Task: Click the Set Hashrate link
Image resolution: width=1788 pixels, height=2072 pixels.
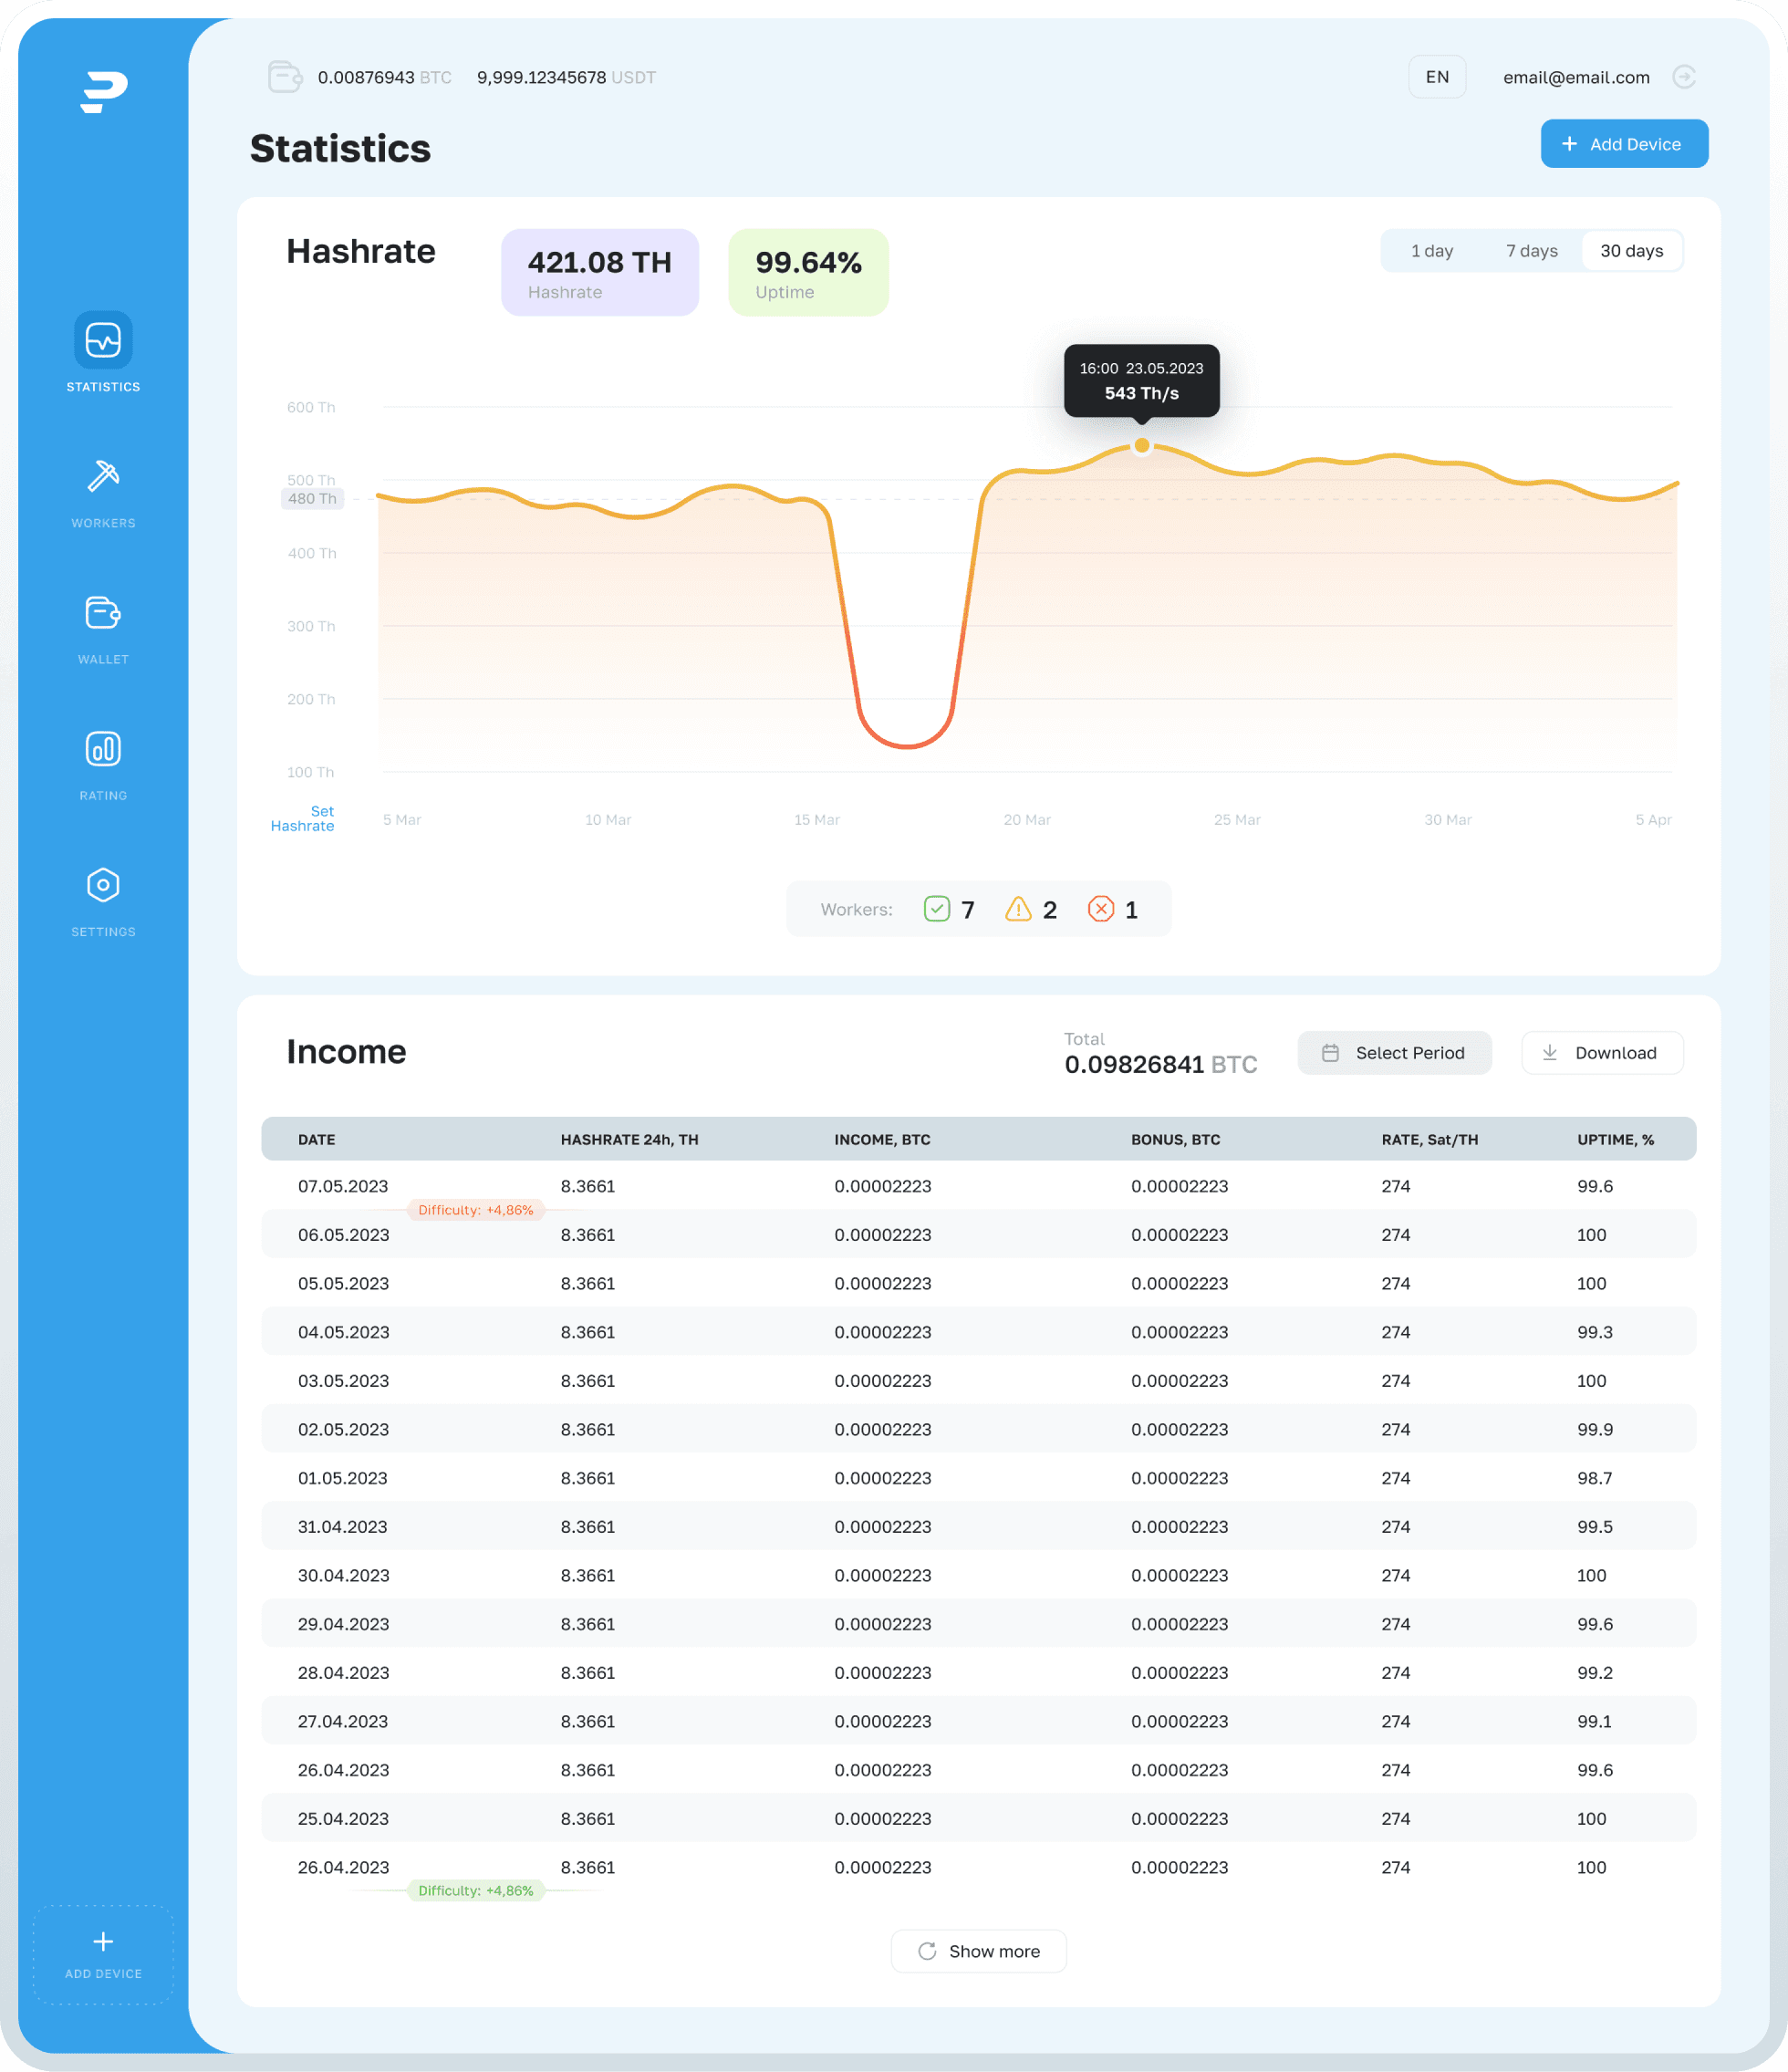Action: coord(303,818)
